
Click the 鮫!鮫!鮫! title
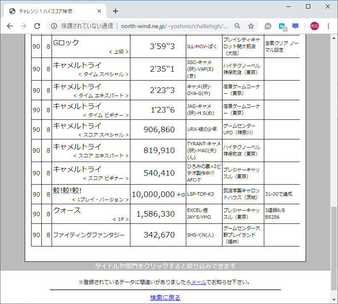(x=67, y=191)
